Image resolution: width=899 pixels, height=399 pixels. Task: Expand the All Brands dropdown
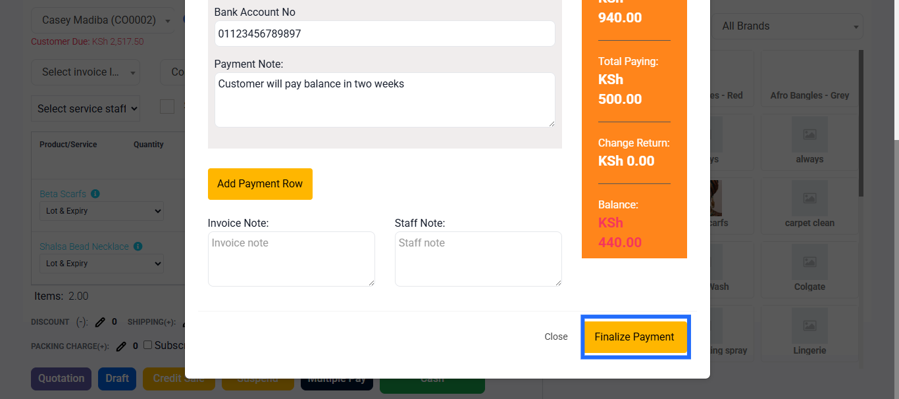[x=787, y=26]
